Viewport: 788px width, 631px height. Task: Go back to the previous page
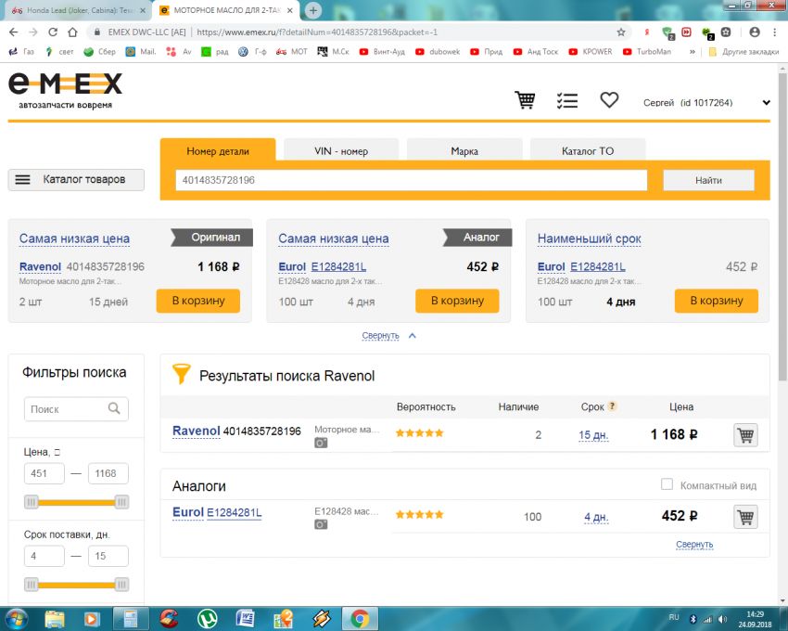click(14, 32)
